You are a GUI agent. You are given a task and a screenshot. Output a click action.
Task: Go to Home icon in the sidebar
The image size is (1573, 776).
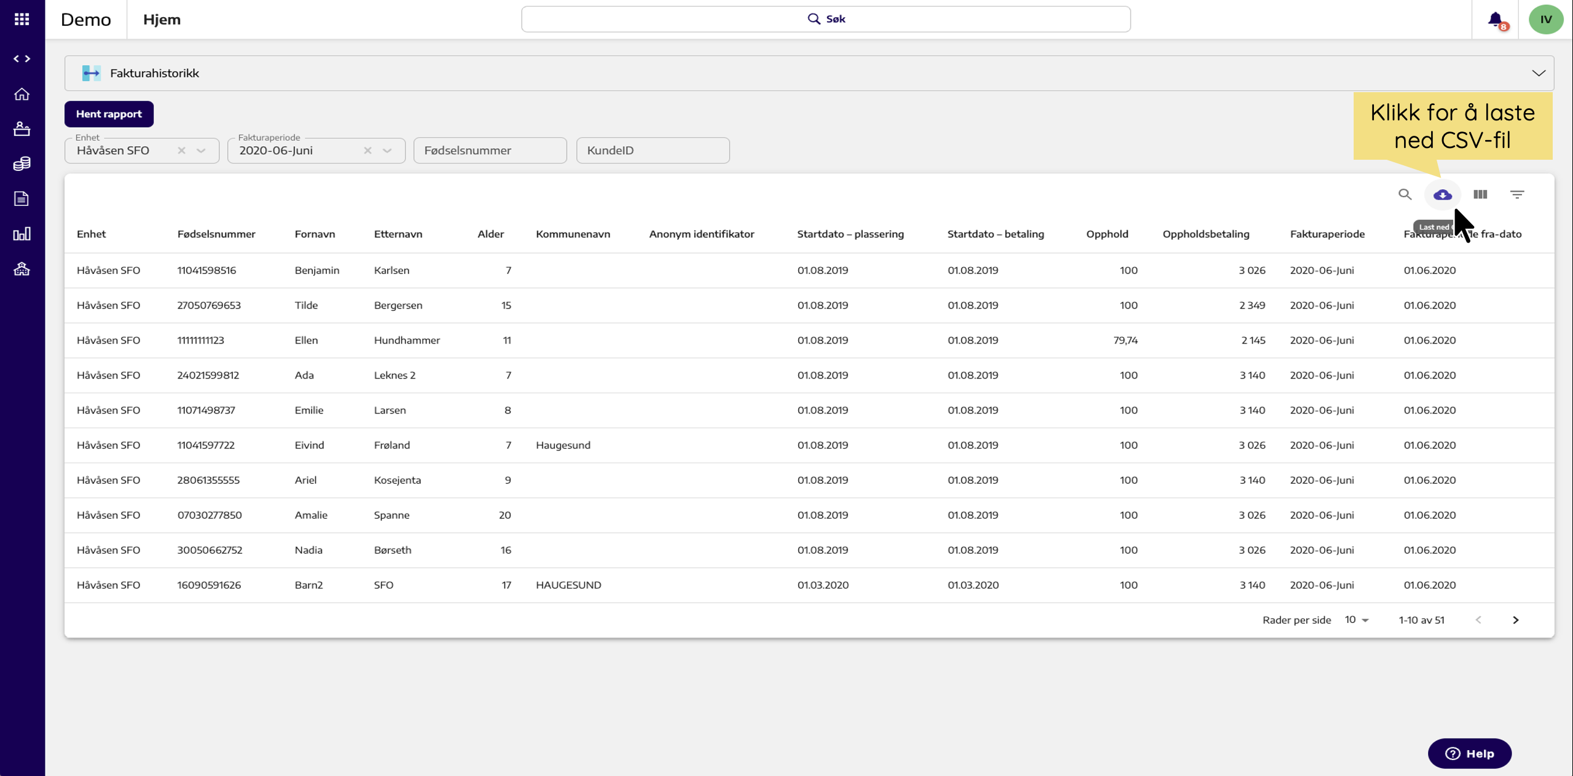coord(22,94)
